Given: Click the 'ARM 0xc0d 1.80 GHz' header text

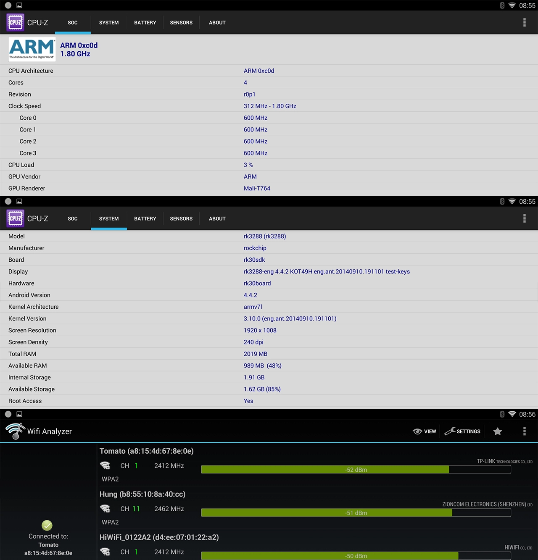Looking at the screenshot, I should [x=79, y=50].
